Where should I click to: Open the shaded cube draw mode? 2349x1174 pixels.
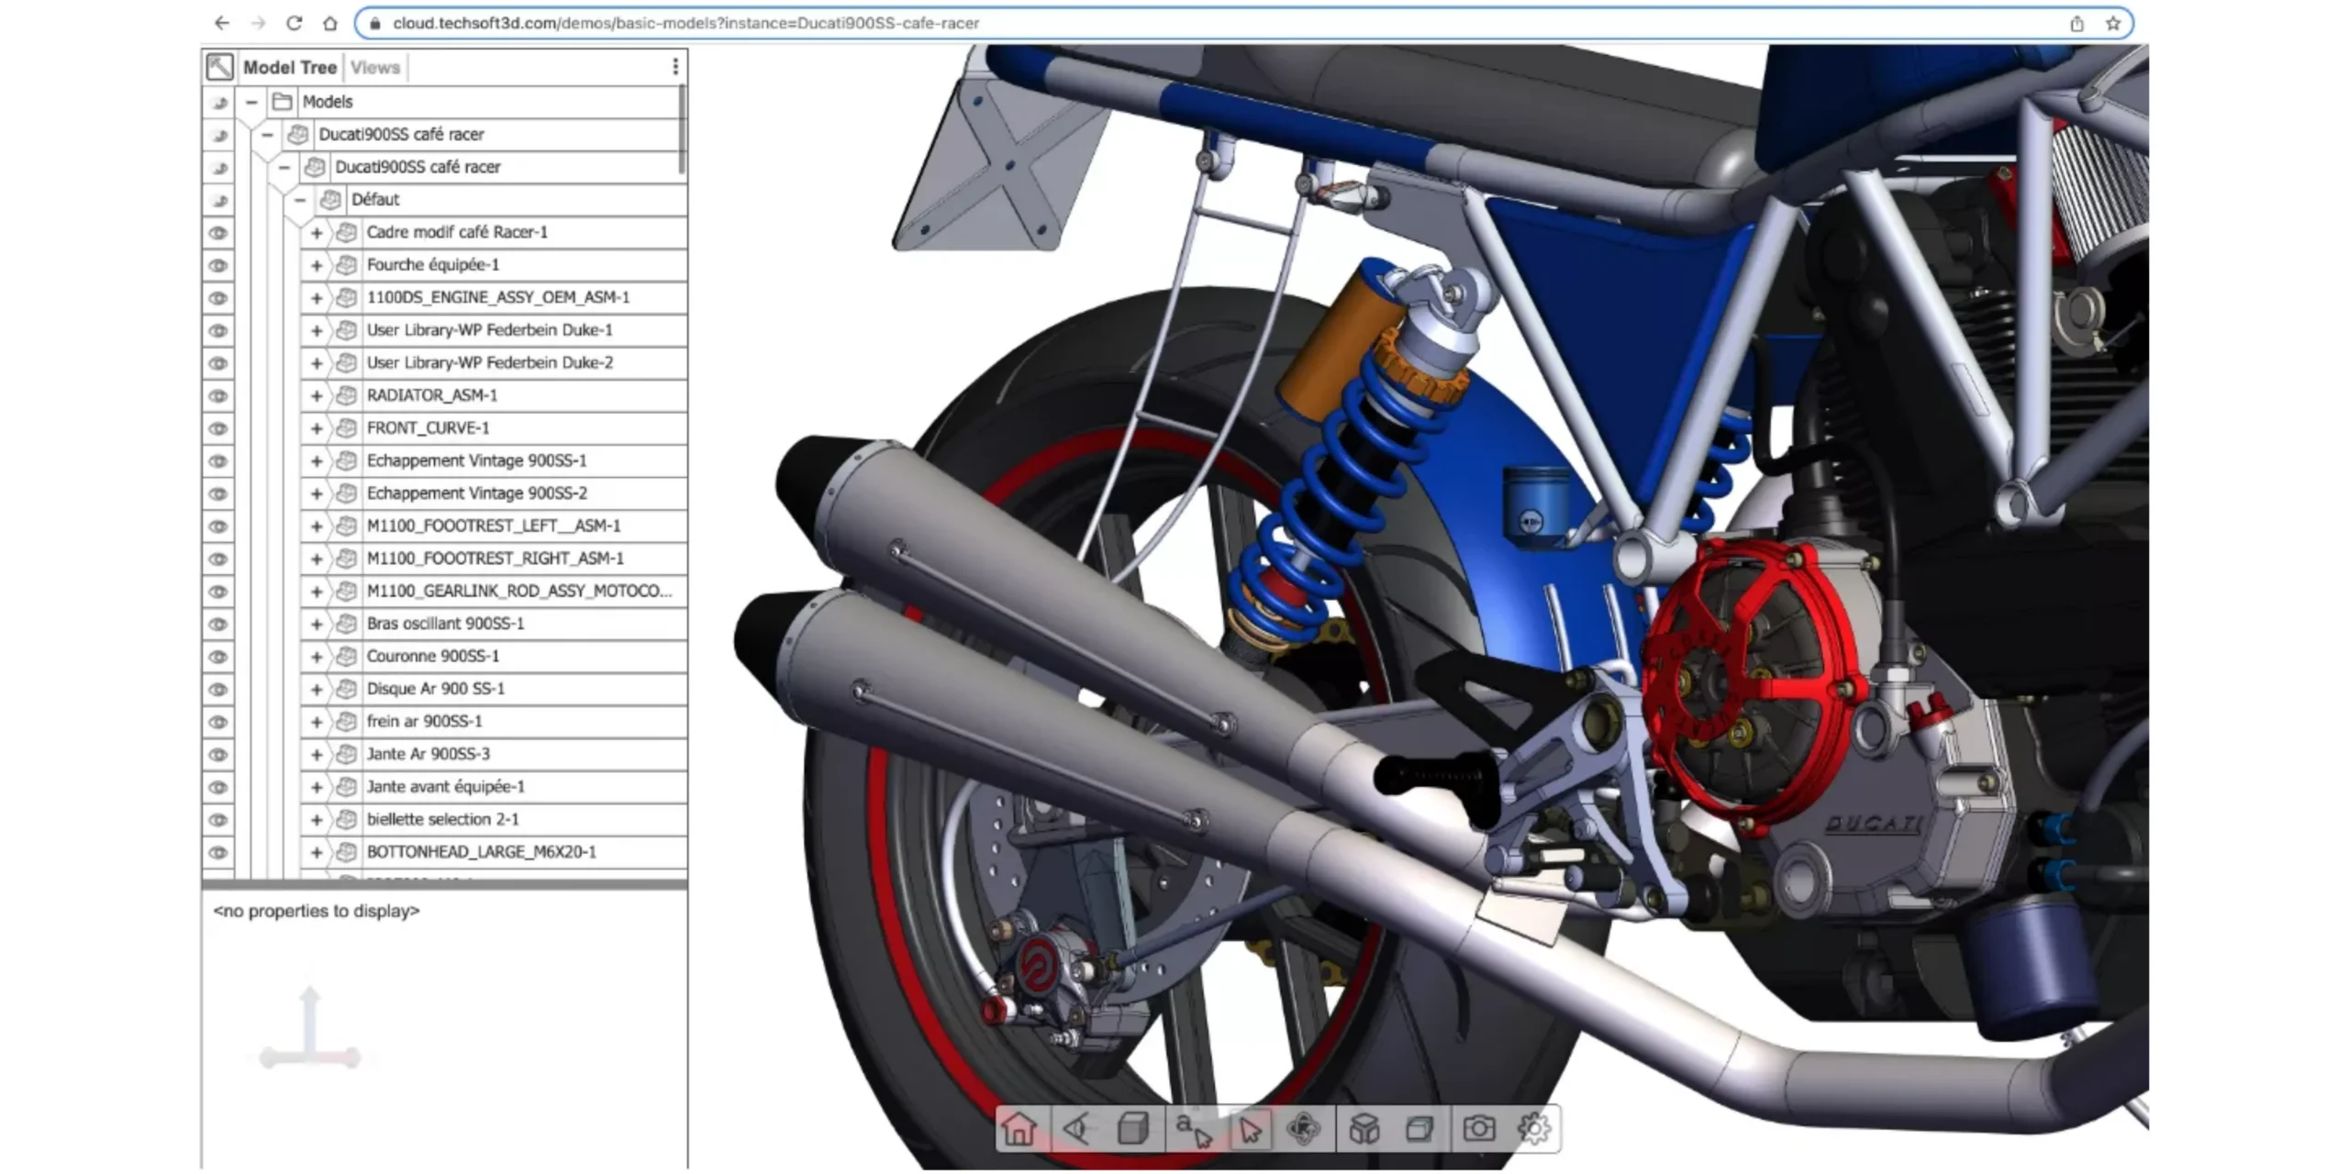coord(1133,1128)
